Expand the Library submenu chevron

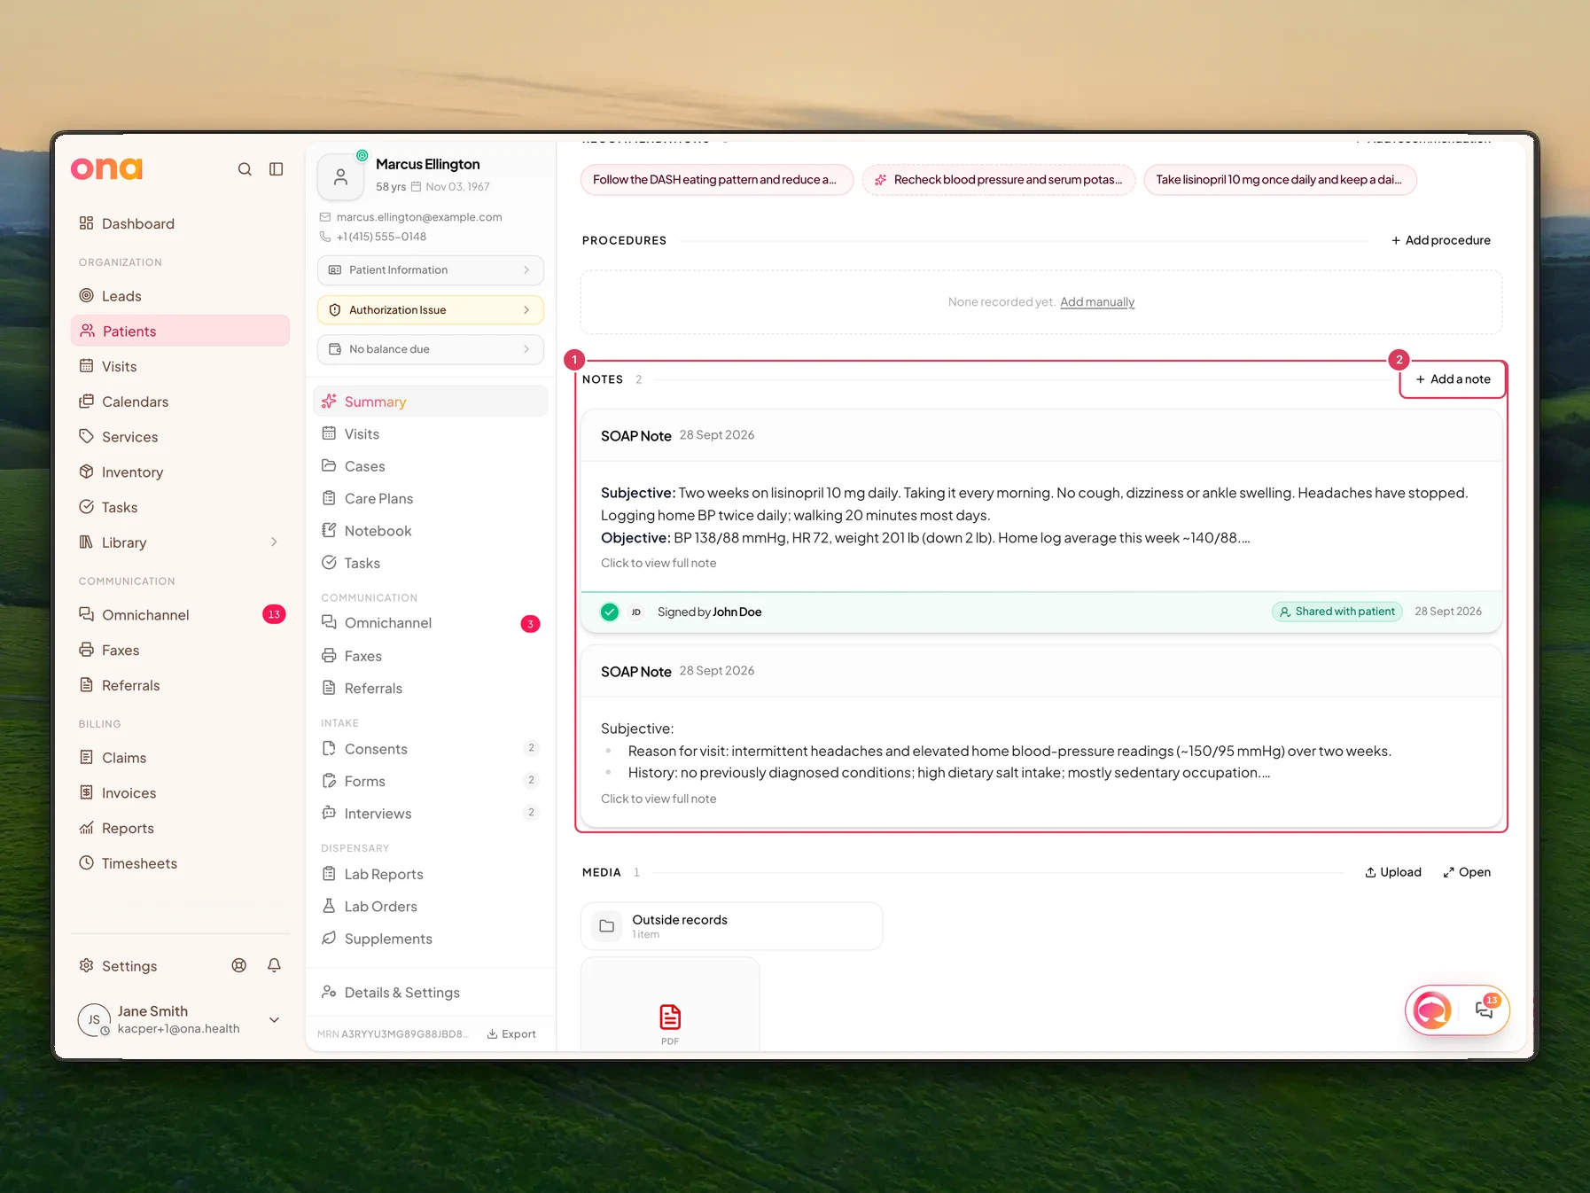coord(274,542)
